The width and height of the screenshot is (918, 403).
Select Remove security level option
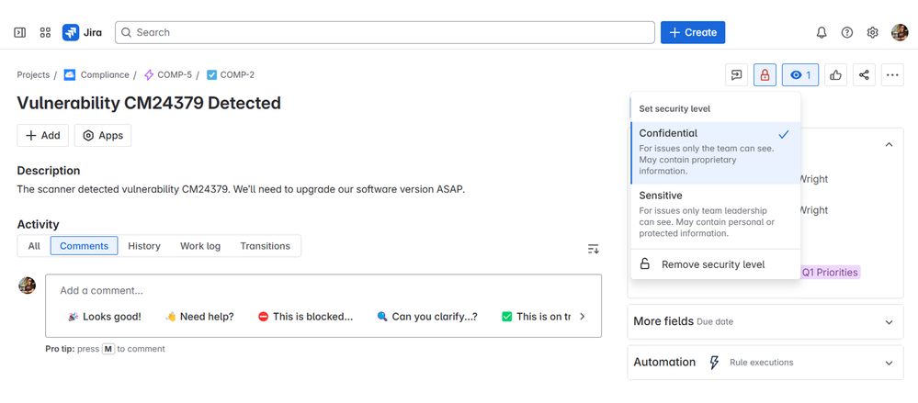[x=712, y=264]
